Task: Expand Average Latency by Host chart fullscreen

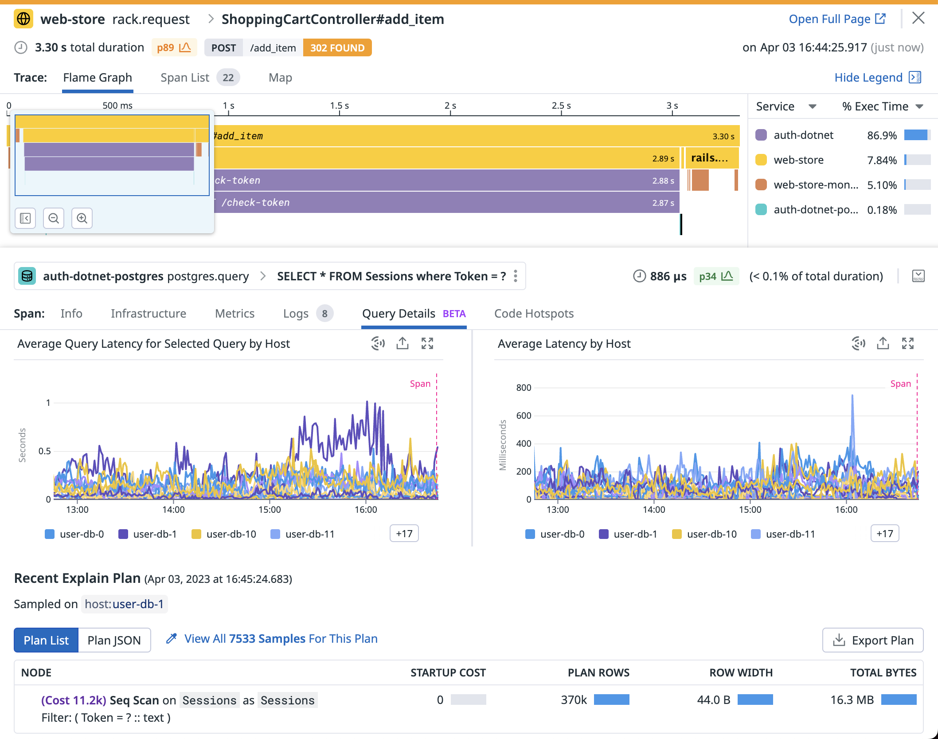Action: click(x=907, y=343)
